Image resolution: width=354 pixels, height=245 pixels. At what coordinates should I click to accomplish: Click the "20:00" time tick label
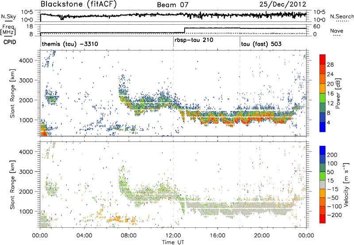[x=262, y=236]
